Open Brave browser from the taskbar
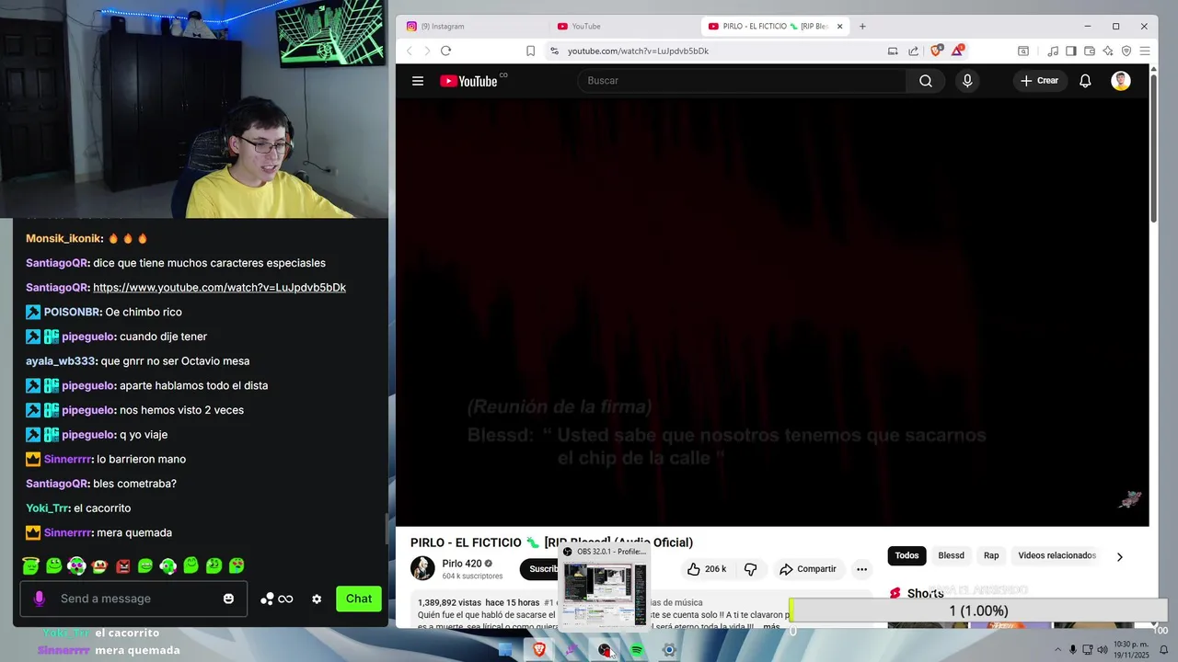The width and height of the screenshot is (1178, 662). tap(539, 650)
